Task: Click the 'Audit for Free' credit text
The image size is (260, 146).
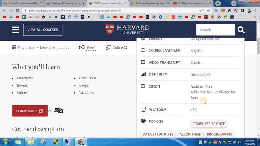Action: (201, 86)
